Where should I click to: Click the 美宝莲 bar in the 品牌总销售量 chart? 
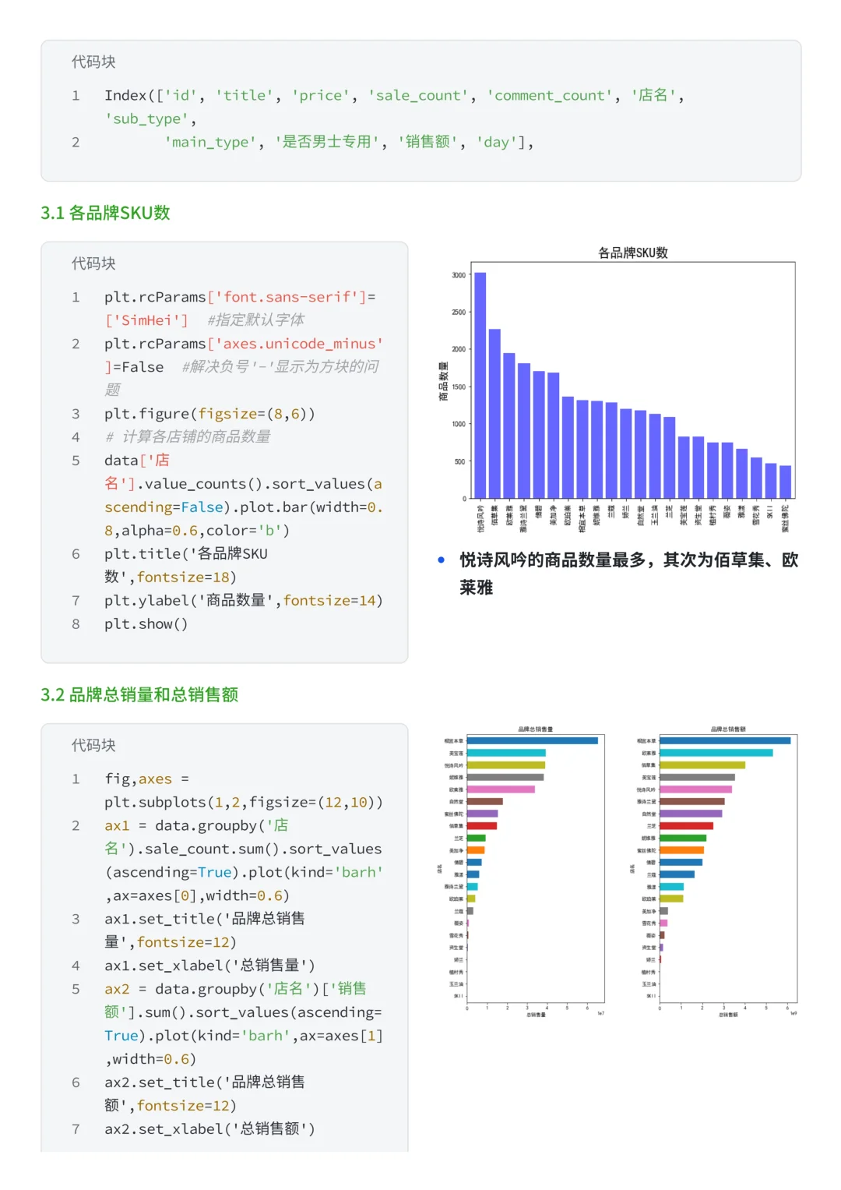(x=506, y=753)
